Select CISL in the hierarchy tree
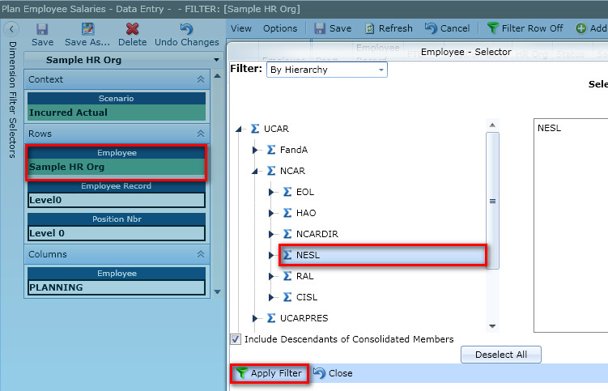The image size is (608, 391). (306, 297)
